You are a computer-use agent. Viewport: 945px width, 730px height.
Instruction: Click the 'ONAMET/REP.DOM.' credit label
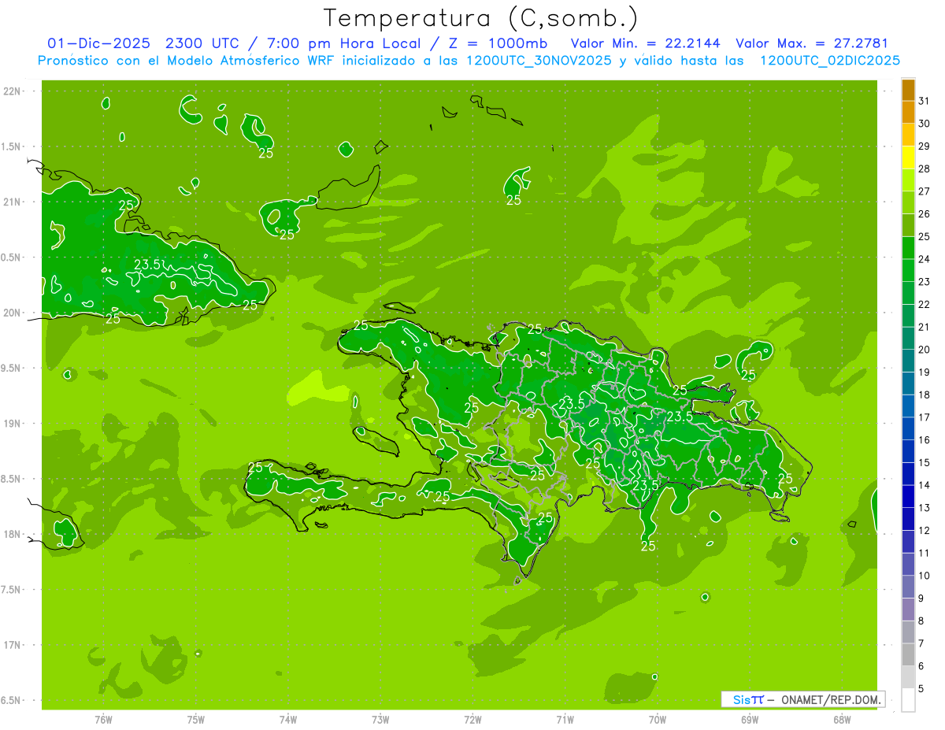click(831, 699)
